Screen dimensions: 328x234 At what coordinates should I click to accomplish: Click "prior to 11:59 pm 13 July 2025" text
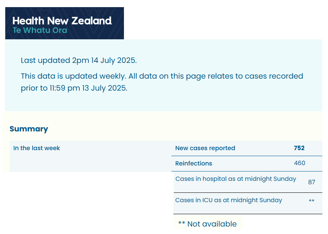(x=74, y=89)
